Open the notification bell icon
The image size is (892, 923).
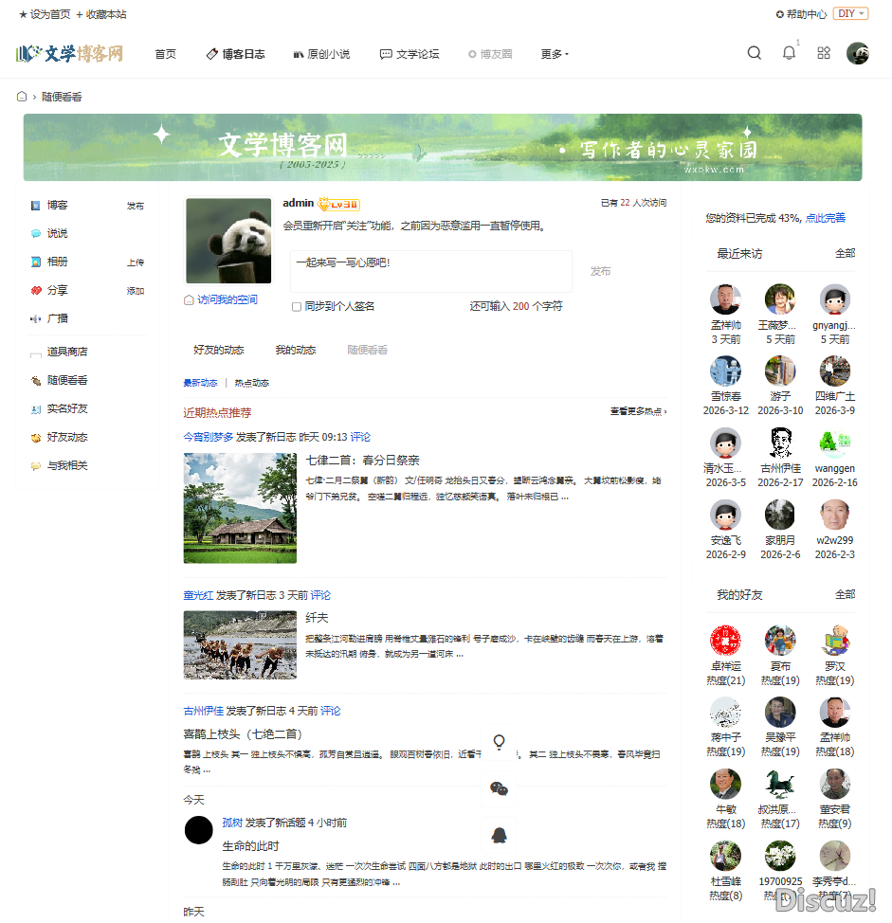coord(788,54)
